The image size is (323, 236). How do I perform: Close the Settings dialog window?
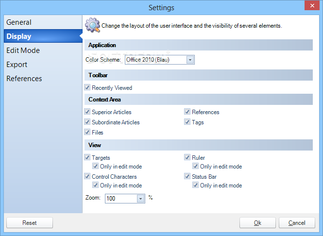pyautogui.click(x=312, y=5)
